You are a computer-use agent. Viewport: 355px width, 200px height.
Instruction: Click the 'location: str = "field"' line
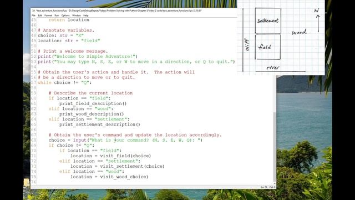pos(69,41)
